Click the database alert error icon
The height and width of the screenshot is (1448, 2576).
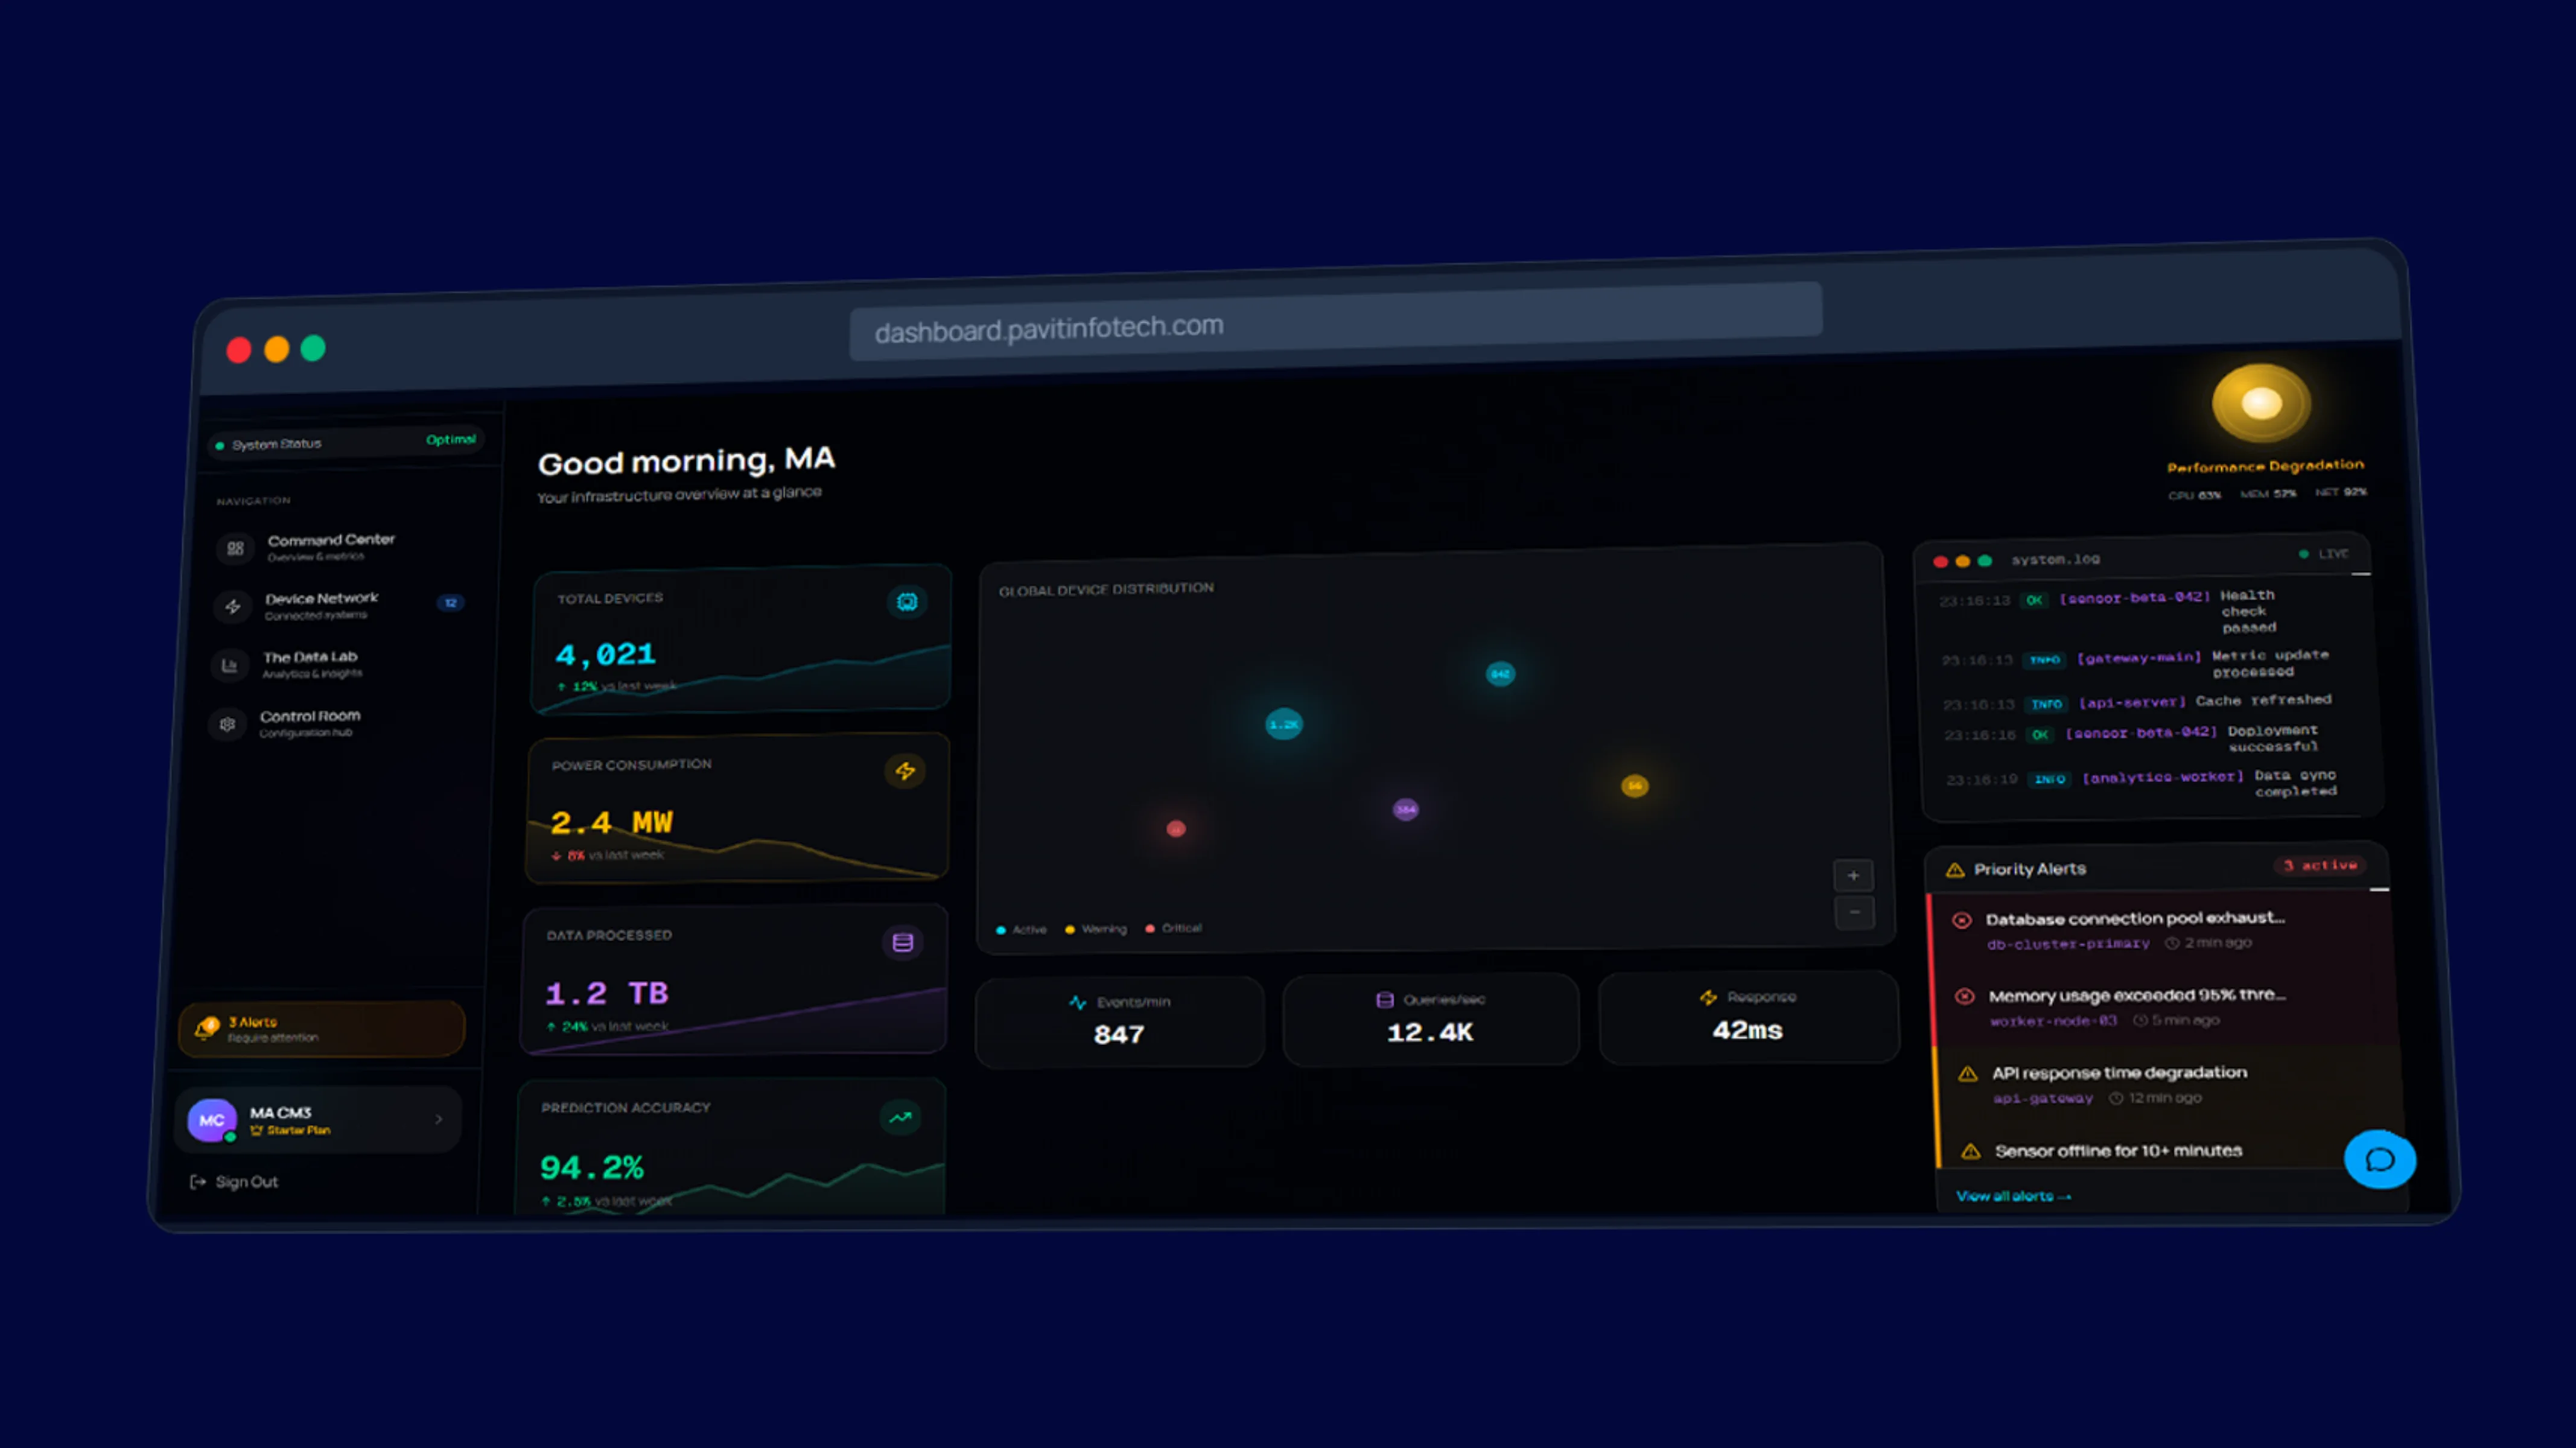tap(1962, 920)
